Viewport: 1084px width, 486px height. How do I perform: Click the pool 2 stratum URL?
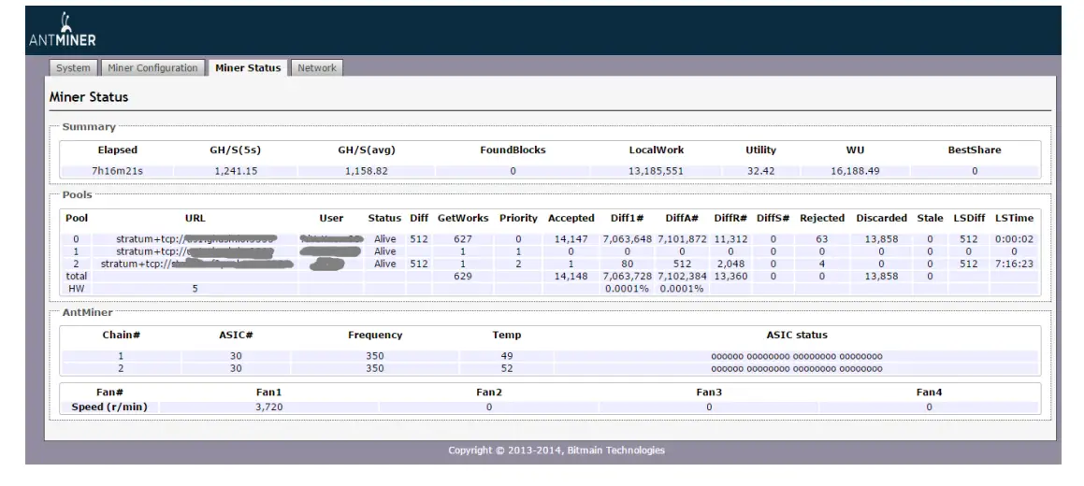pyautogui.click(x=196, y=264)
